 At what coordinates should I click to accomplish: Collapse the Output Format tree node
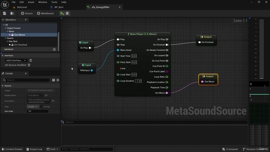[x=5, y=28]
